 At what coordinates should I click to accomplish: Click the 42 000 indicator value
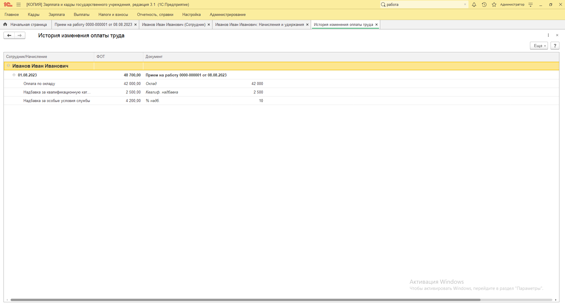coord(257,84)
